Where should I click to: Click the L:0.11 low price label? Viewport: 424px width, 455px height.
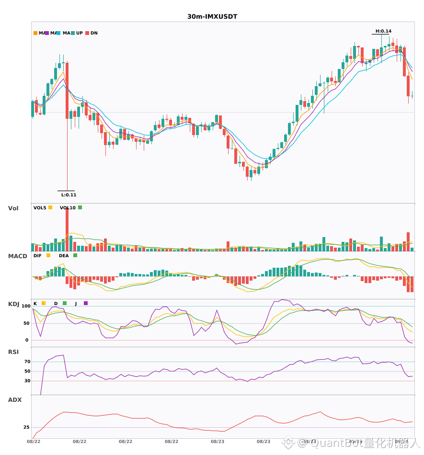point(69,195)
